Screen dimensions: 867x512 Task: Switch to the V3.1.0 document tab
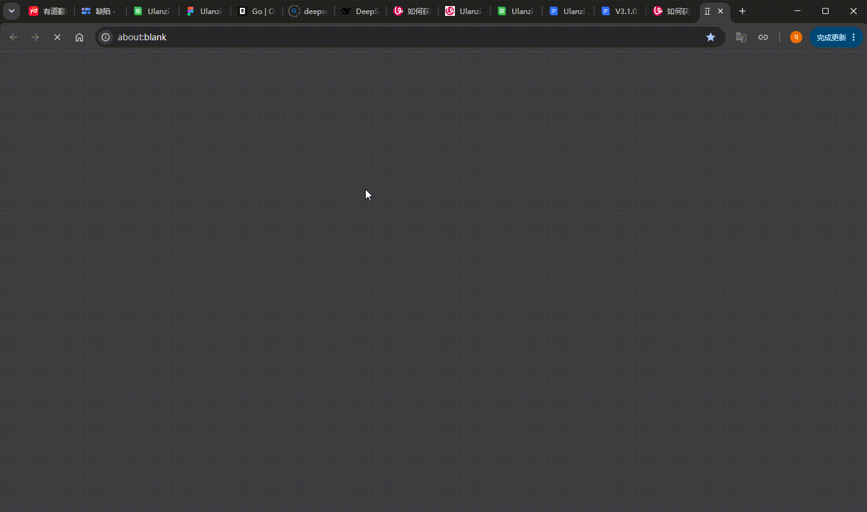click(619, 11)
